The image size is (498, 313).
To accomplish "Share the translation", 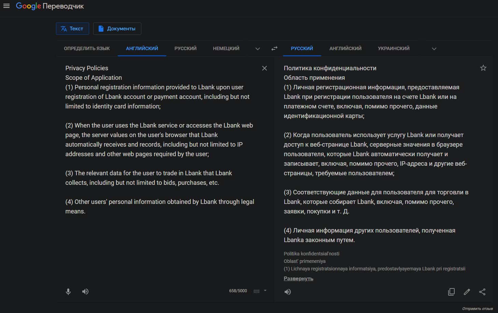I will tap(482, 292).
